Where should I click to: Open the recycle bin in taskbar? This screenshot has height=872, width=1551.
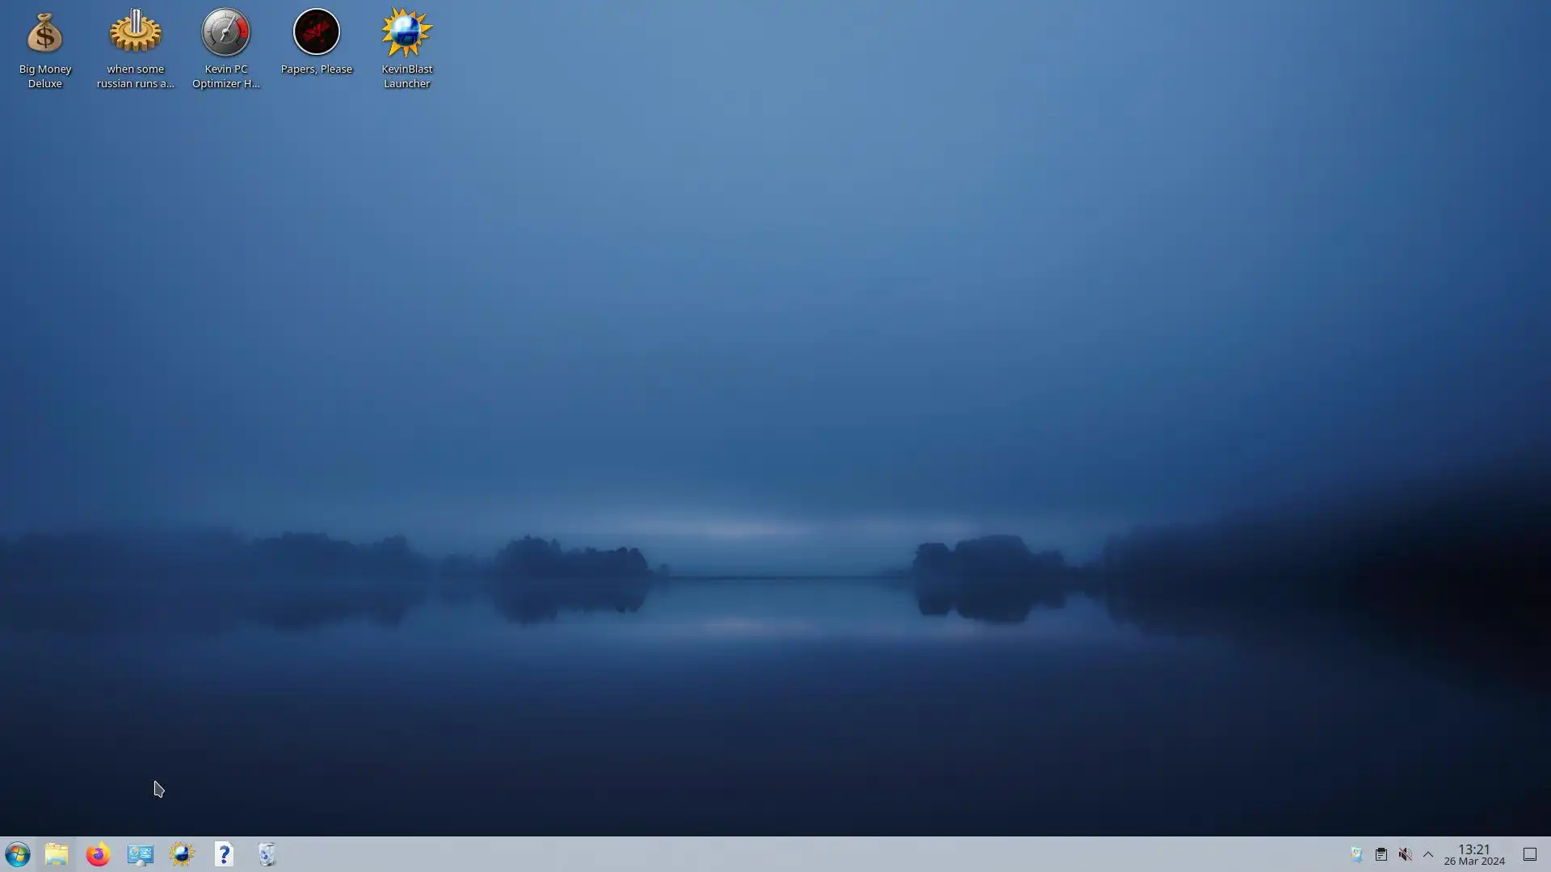click(267, 854)
